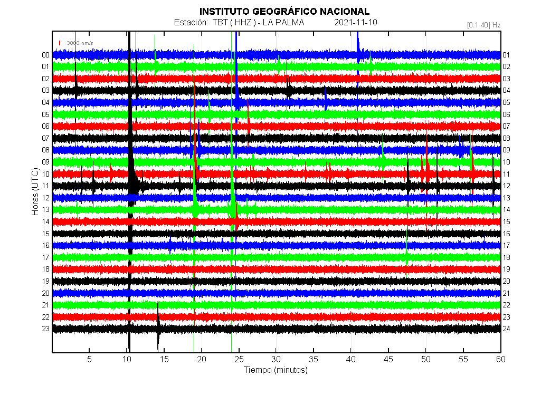Click the left-axis hour label 06
Viewport: 541px width, 405px height.
45,126
